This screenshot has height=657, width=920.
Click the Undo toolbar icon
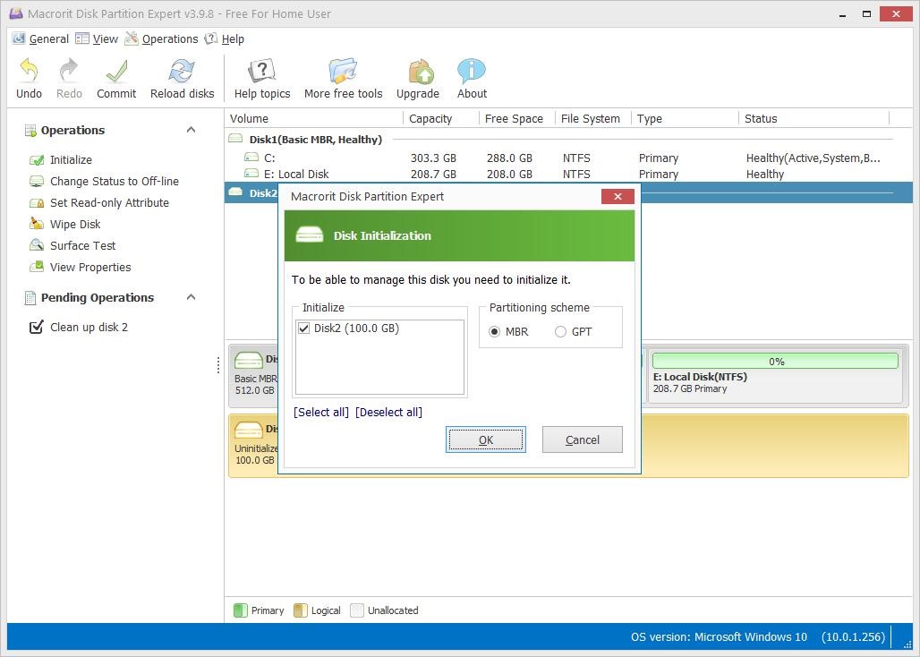pos(29,71)
